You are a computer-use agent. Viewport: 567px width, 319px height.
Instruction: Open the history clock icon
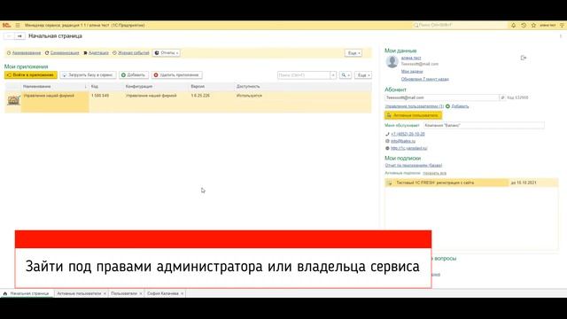[524, 26]
